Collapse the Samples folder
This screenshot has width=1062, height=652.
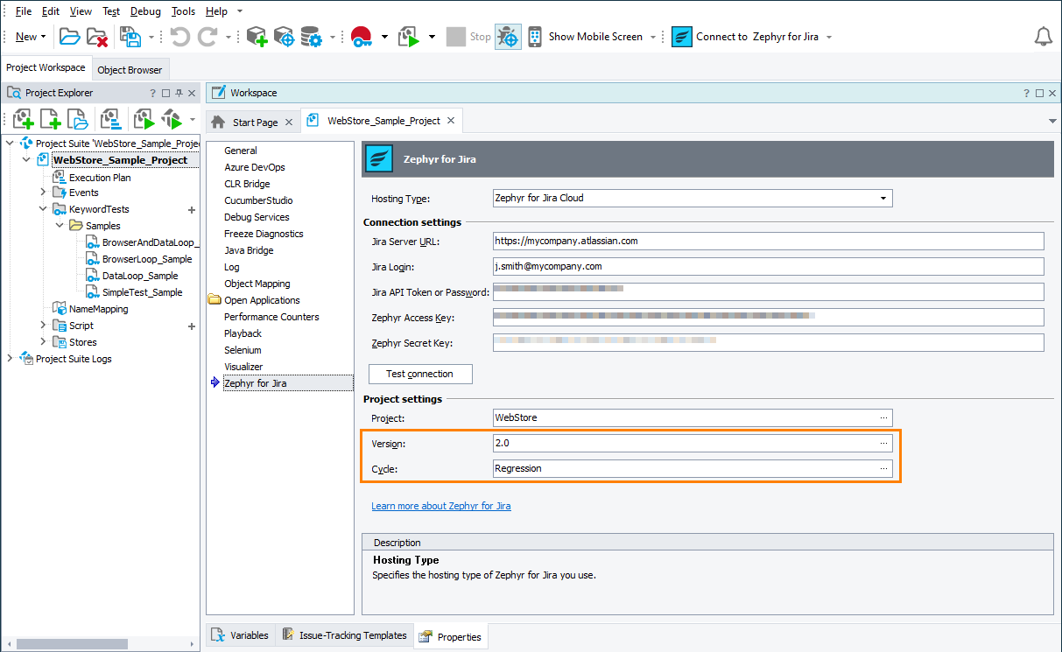pos(59,225)
